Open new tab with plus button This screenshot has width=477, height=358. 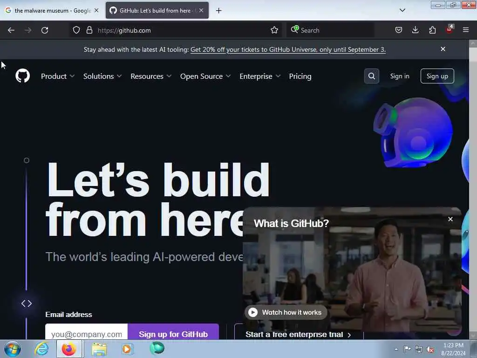click(218, 11)
